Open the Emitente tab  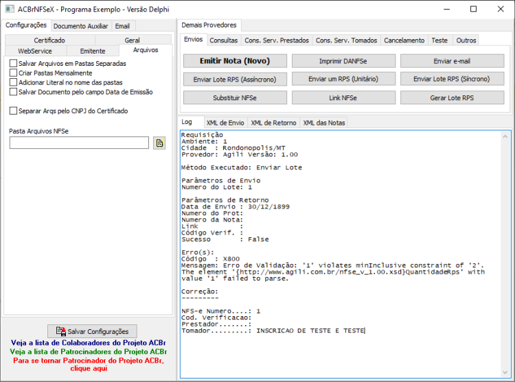93,51
